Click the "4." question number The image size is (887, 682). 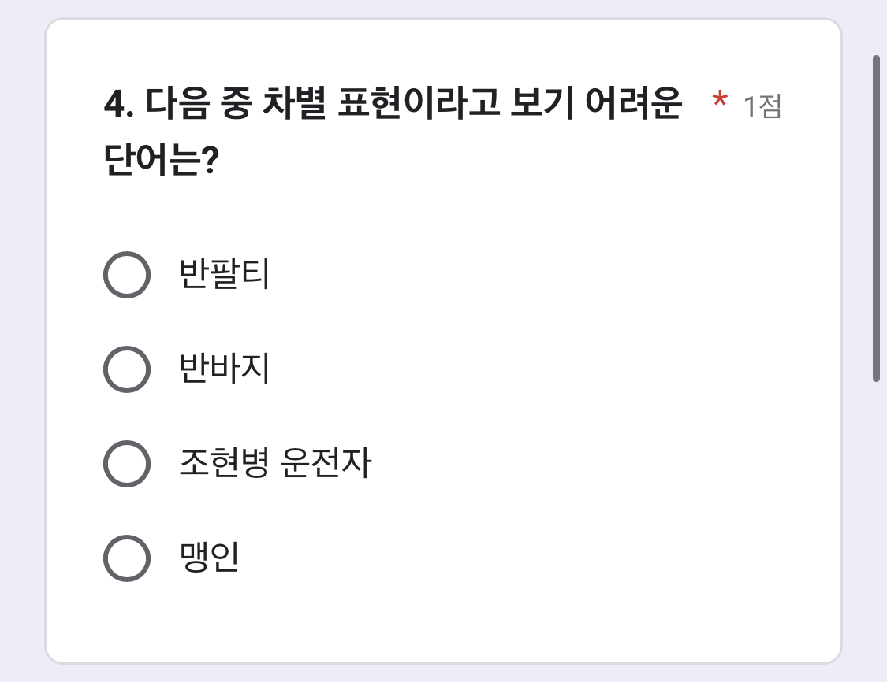click(119, 106)
